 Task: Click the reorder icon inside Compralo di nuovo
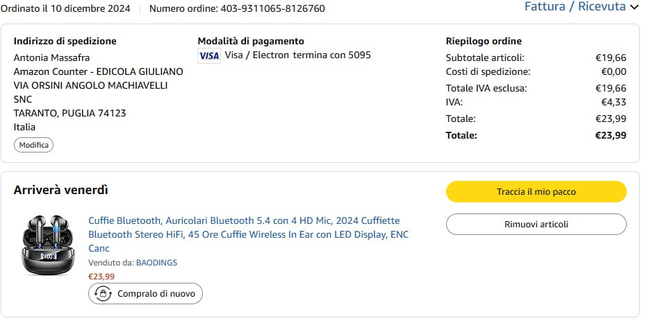102,294
